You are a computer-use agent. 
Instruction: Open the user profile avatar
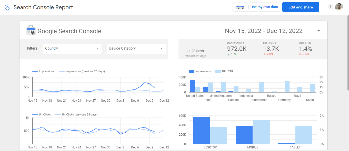point(339,7)
